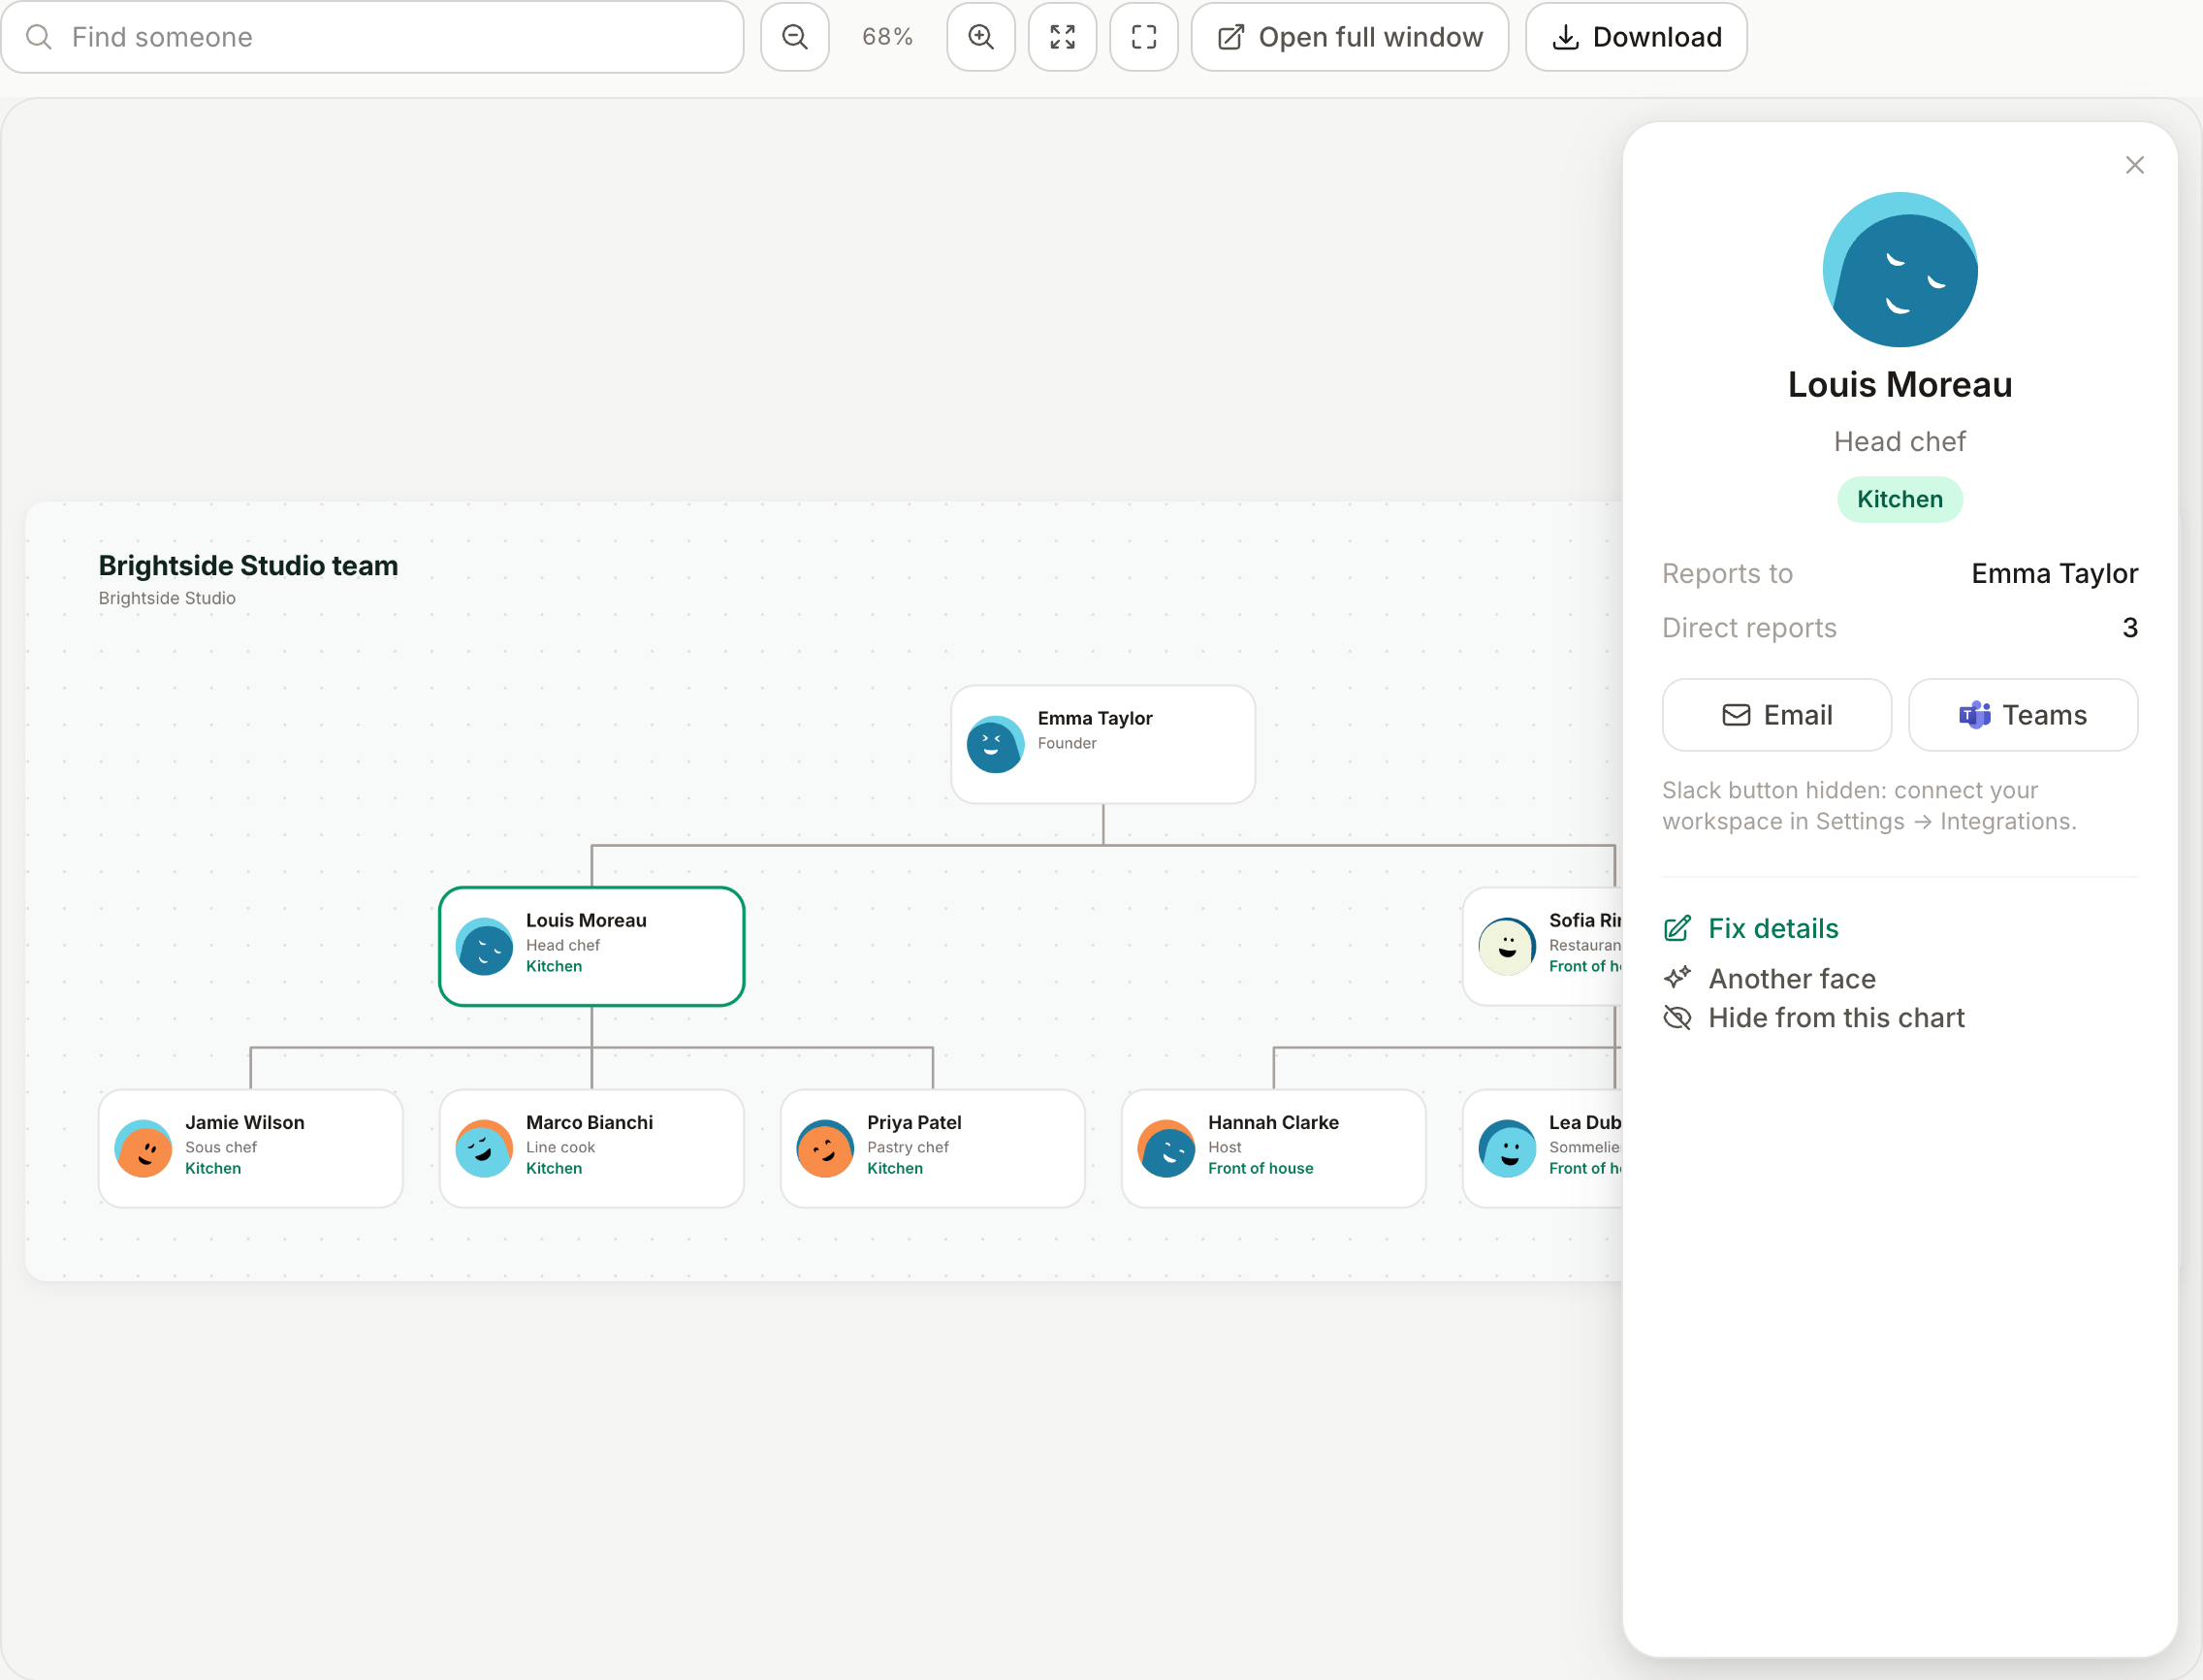Click the 68% zoom level readout
This screenshot has height=1680, width=2203.
click(x=887, y=37)
